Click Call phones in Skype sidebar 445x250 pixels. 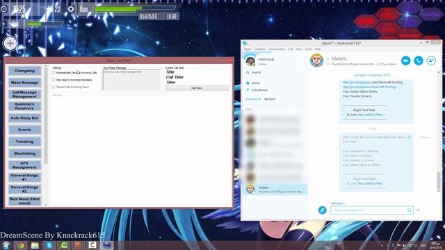(x=259, y=90)
